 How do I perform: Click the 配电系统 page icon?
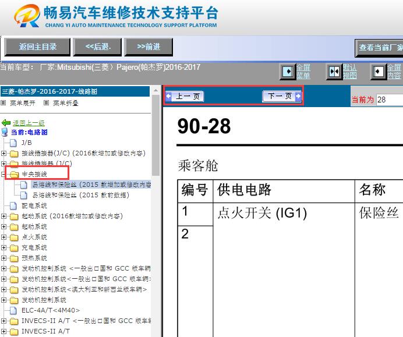[13, 205]
